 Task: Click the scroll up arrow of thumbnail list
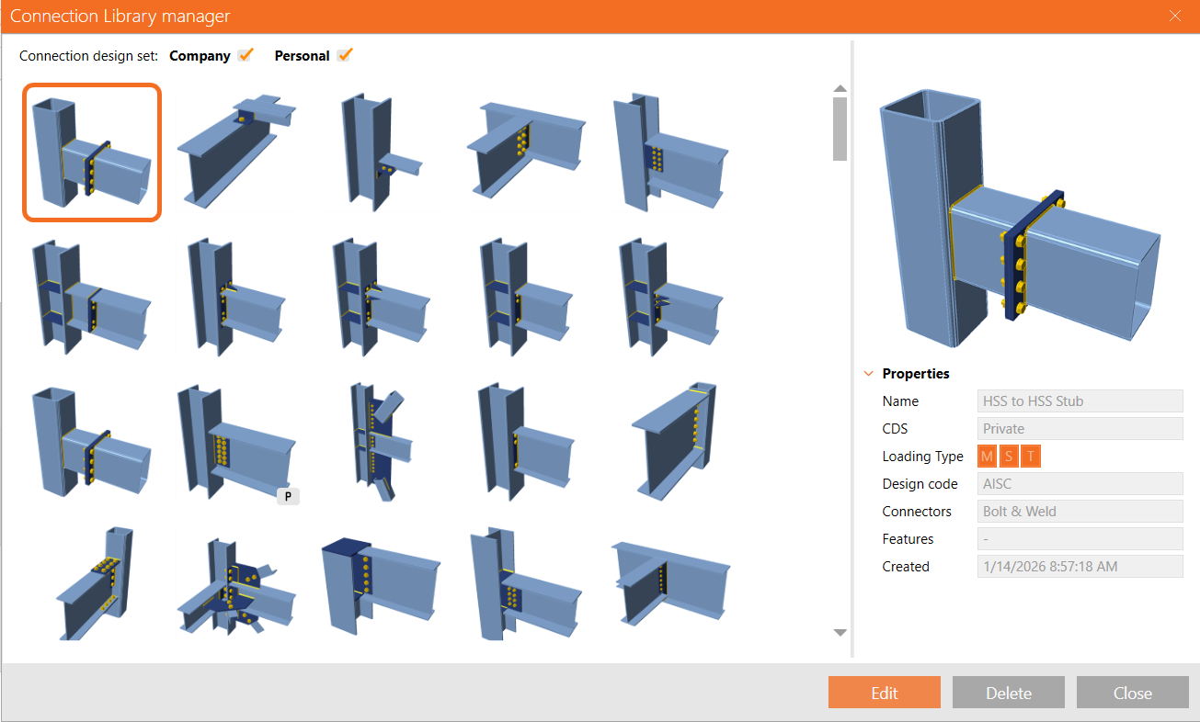840,88
